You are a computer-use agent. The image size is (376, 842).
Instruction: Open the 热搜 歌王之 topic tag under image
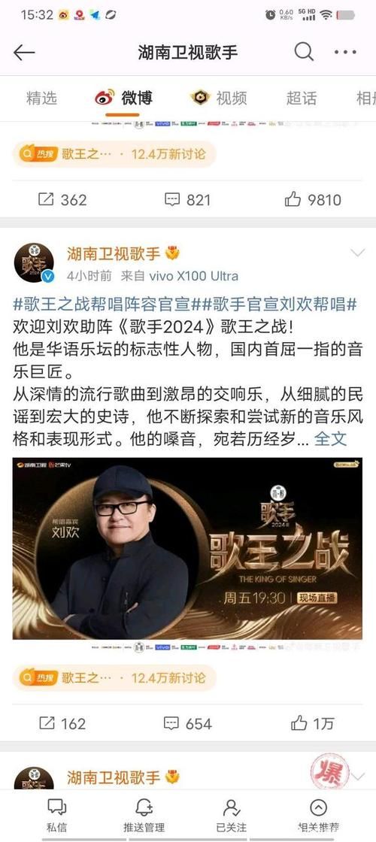tap(114, 678)
